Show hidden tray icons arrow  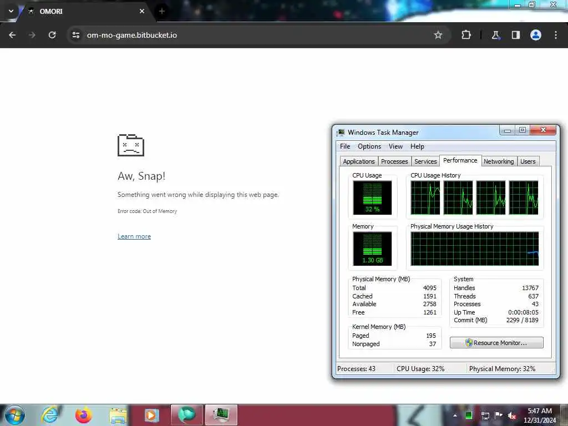pyautogui.click(x=455, y=415)
